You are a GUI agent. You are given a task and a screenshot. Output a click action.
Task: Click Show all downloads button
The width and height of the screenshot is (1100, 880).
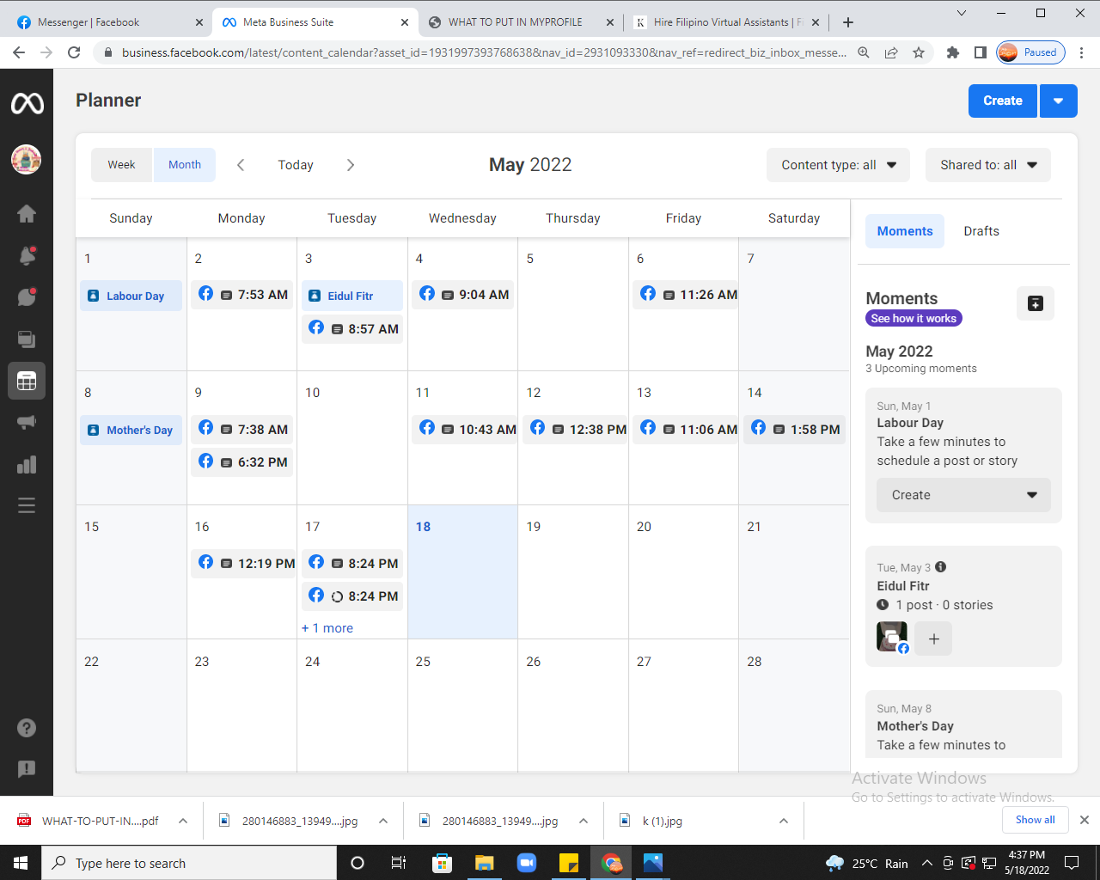pos(1036,820)
